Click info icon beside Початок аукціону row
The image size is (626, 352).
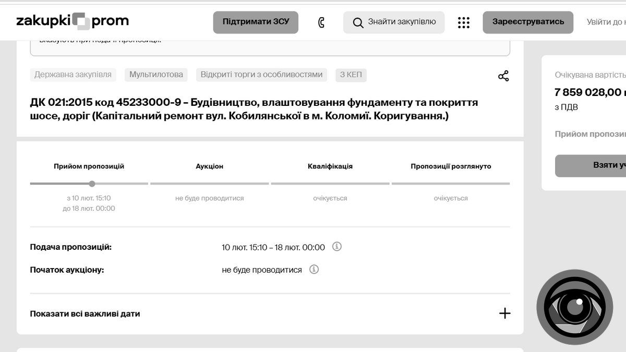(314, 270)
